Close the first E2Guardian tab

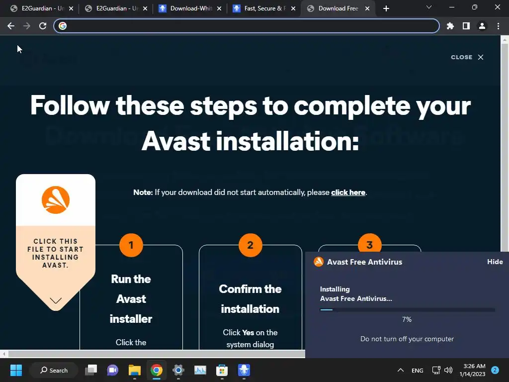71,8
